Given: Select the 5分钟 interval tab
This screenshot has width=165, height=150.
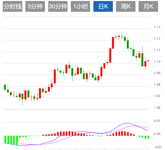Looking at the screenshot, I should tap(35, 6).
